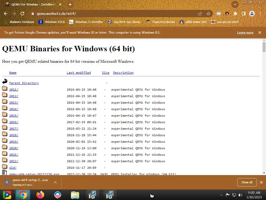The image size is (266, 200).
Task: Expand the download item options chevron
Action: pyautogui.click(x=55, y=182)
